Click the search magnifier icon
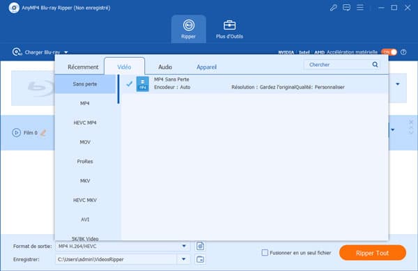 (375, 65)
